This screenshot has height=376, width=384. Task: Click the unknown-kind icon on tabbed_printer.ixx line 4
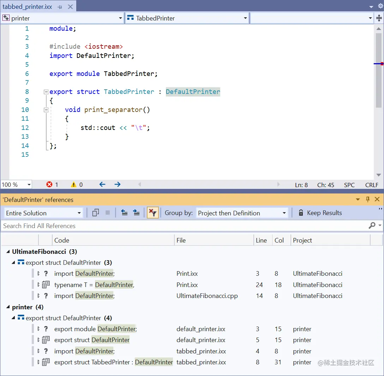tap(46, 351)
